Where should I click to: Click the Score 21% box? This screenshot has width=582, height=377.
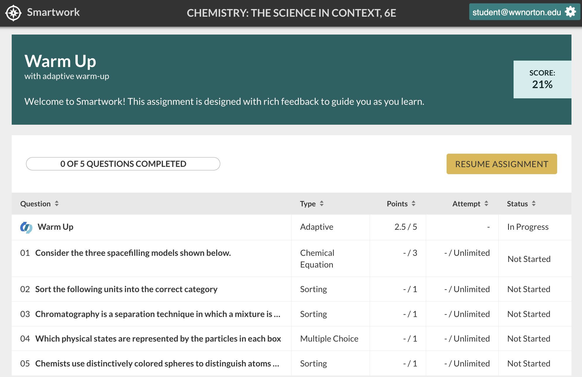(542, 80)
